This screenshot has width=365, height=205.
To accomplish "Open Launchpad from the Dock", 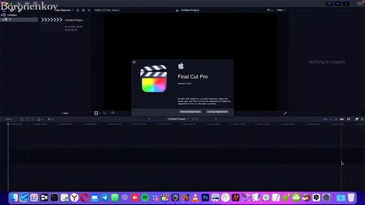I will click(x=34, y=198).
